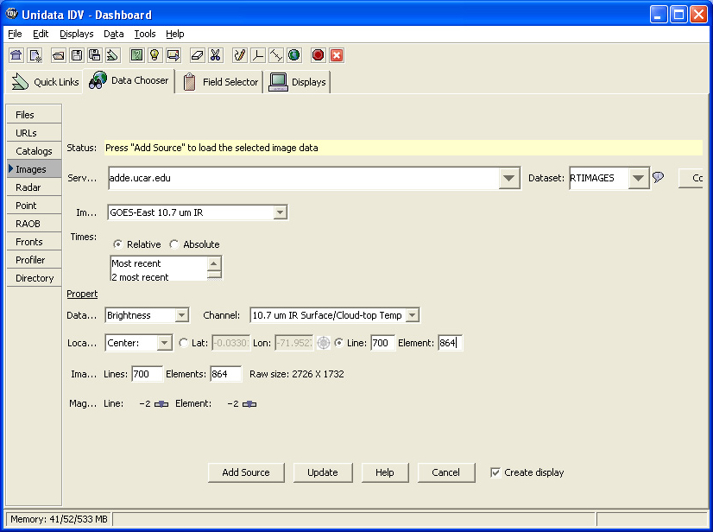Image resolution: width=713 pixels, height=532 pixels.
Task: Click the scissors toolbar icon
Action: click(215, 55)
